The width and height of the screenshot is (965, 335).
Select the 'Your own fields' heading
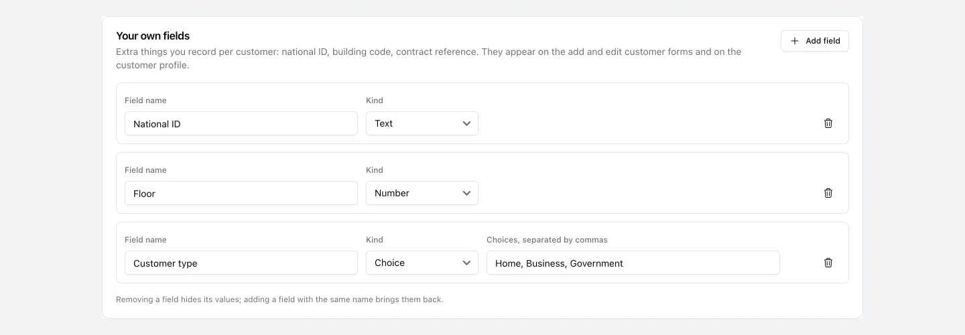click(153, 36)
